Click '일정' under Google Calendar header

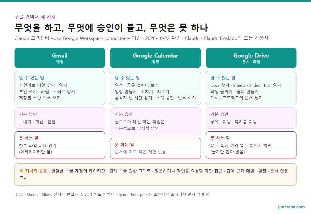(155, 62)
